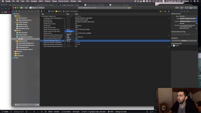Click the yellow warning icon in activity bar
This screenshot has width=201, height=113.
pyautogui.click(x=129, y=8)
